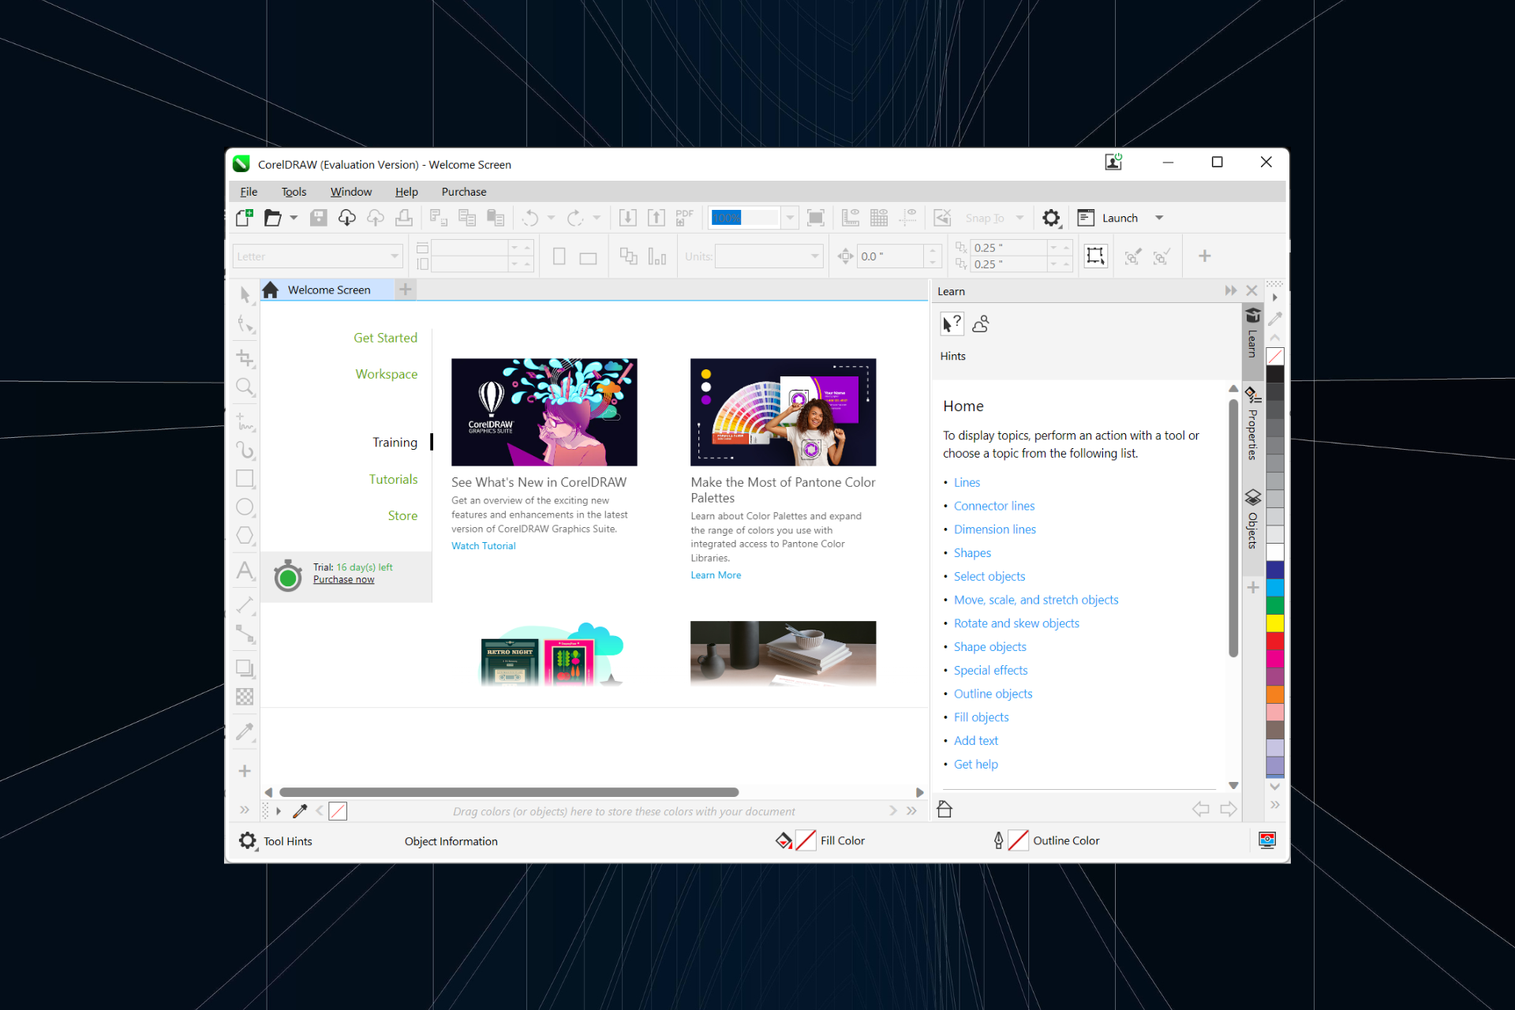
Task: Open the Purchase now link
Action: (343, 578)
